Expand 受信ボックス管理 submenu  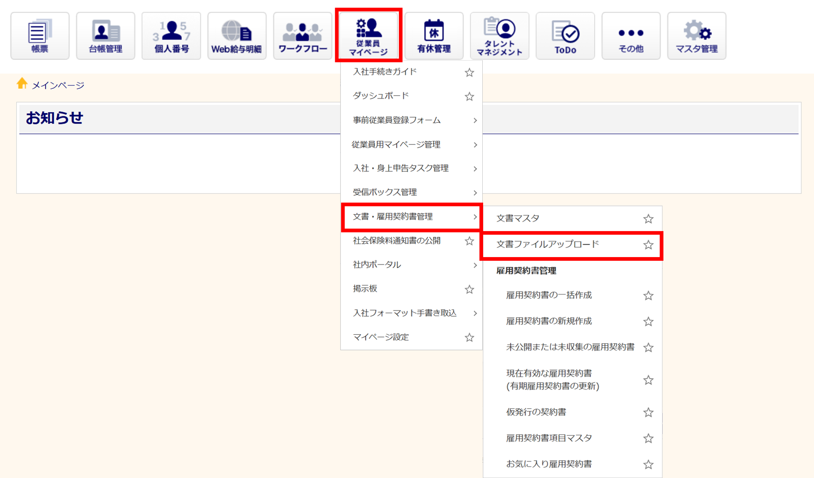point(411,192)
